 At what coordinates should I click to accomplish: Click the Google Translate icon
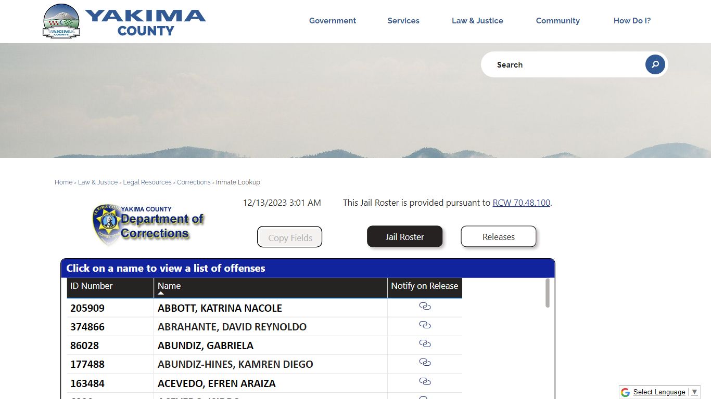(625, 392)
